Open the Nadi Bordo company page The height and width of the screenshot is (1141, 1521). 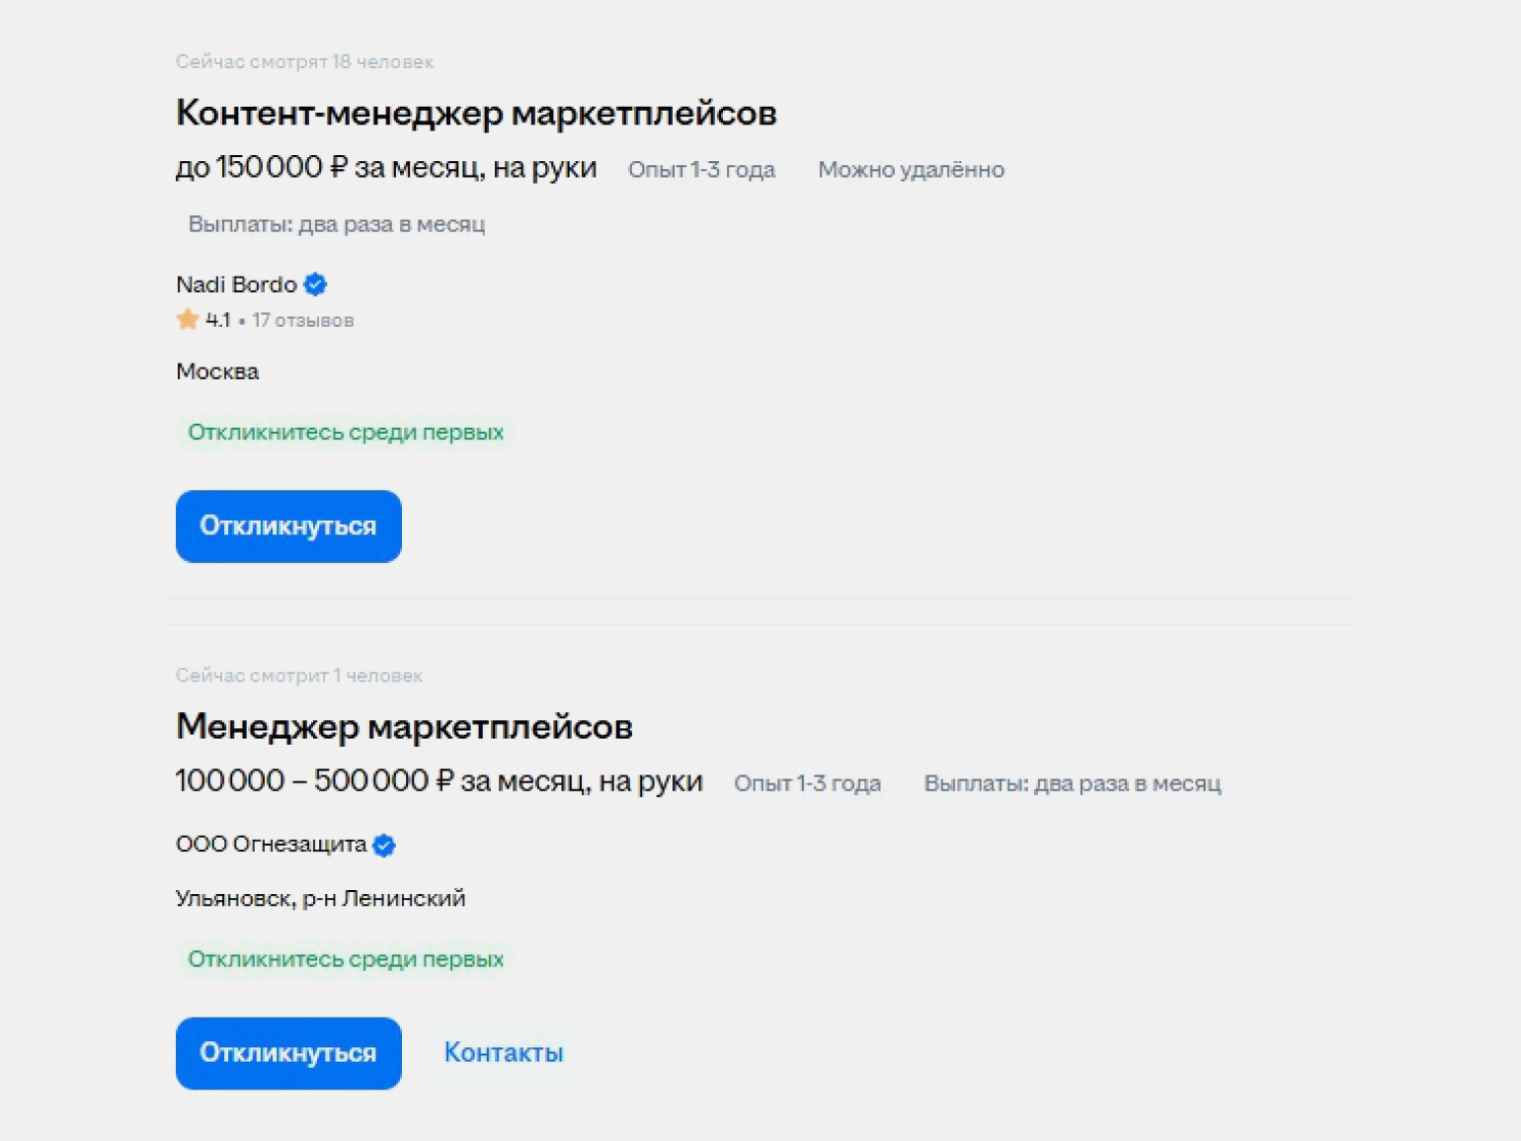tap(236, 285)
